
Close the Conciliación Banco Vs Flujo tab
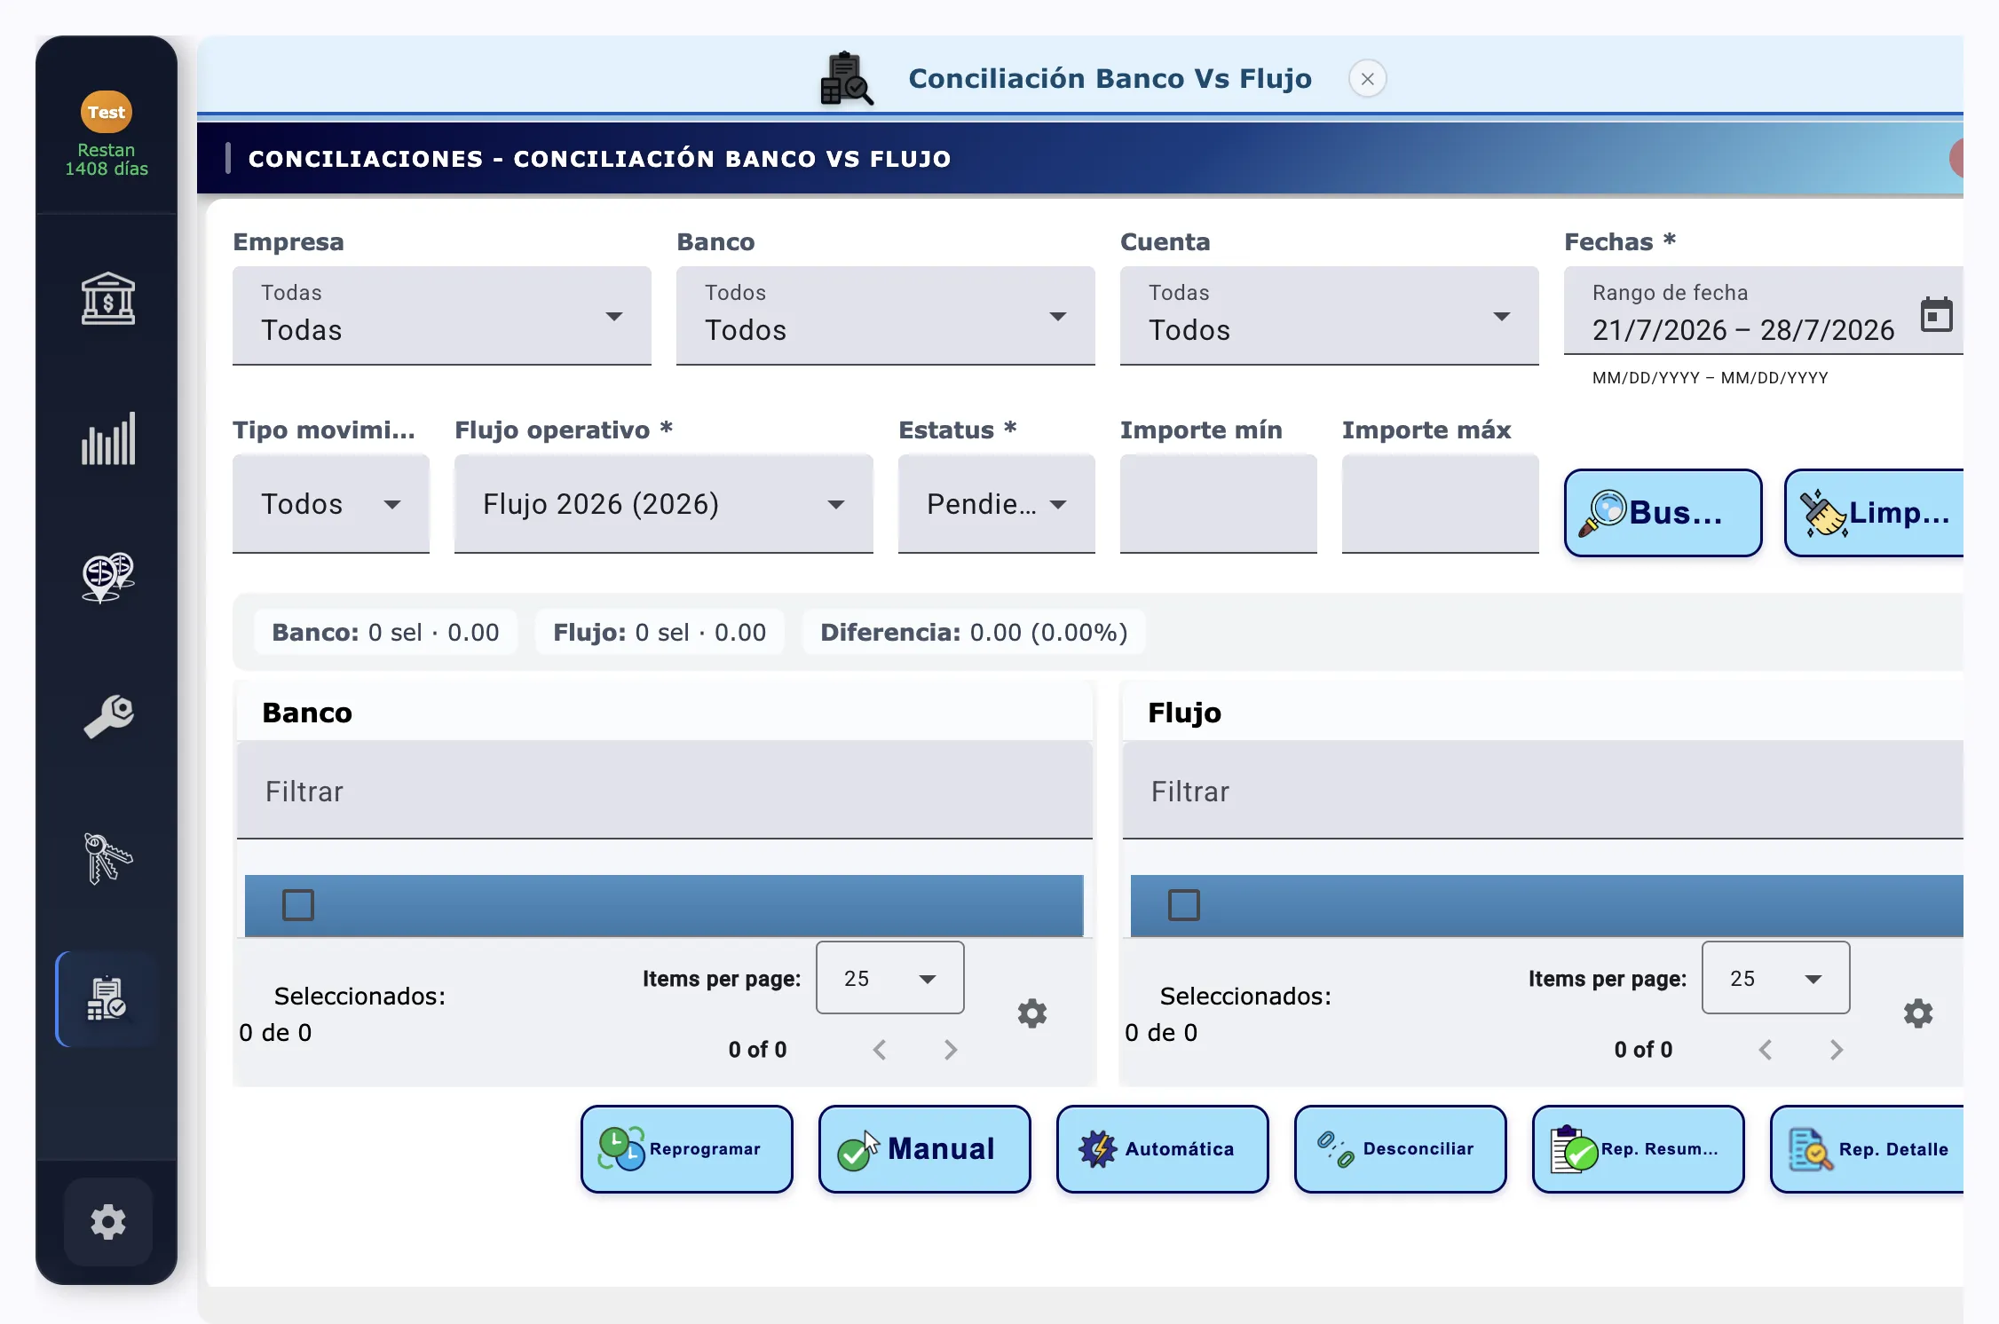pyautogui.click(x=1368, y=79)
